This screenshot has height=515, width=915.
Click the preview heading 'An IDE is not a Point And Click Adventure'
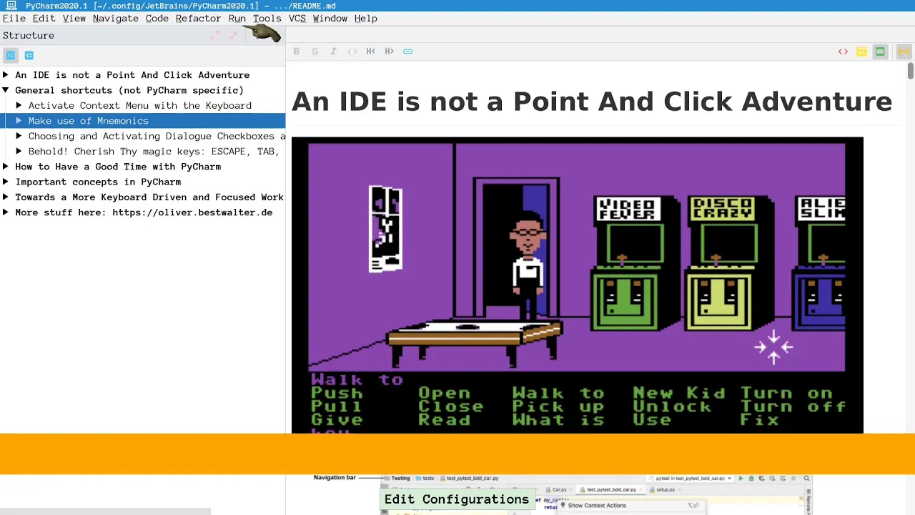click(x=592, y=102)
